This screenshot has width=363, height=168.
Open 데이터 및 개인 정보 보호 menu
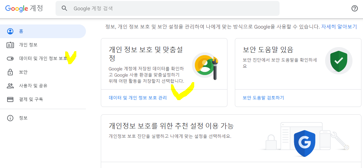pos(43,59)
